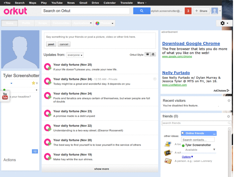Click the cancel button

coord(64,44)
